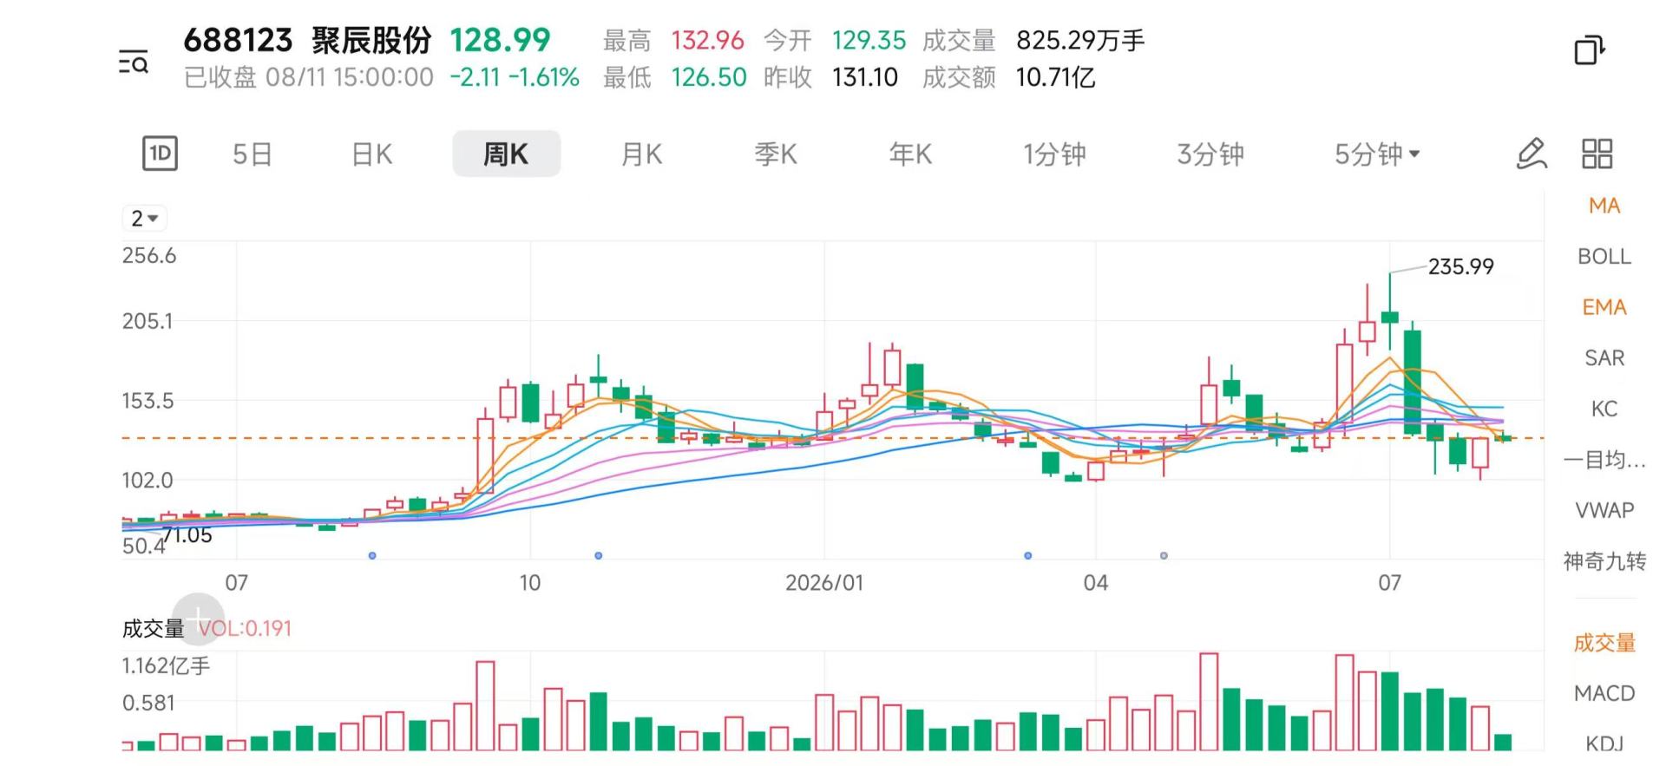
Task: Click the 256.6 price axis label
Action: [149, 255]
